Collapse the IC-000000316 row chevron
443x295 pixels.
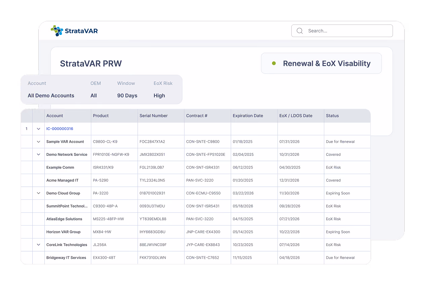point(38,129)
